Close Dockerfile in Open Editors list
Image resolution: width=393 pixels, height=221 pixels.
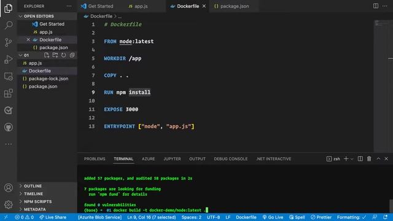coord(28,39)
